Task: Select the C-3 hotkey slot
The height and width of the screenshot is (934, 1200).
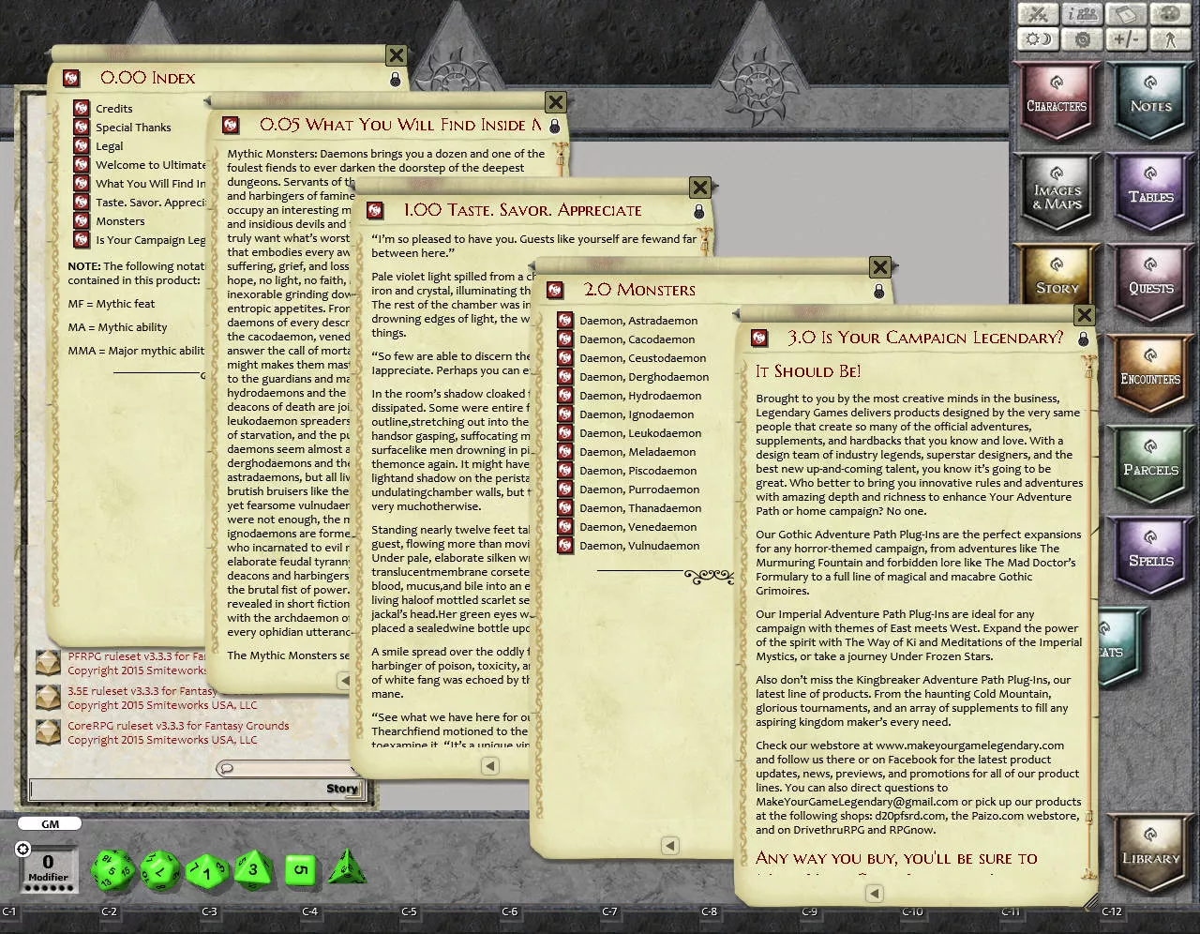Action: (x=209, y=911)
